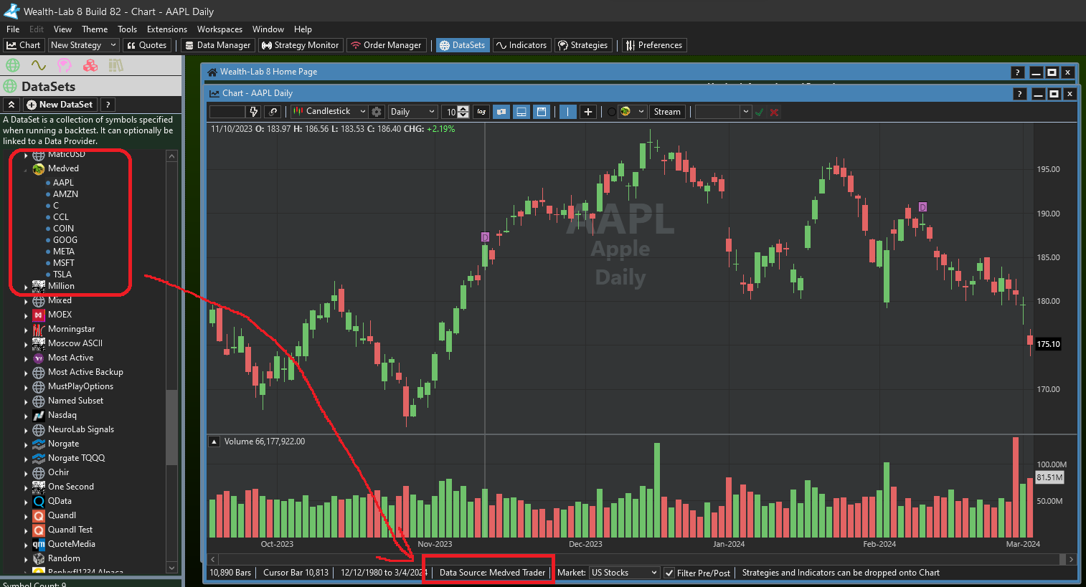The width and height of the screenshot is (1086, 587).
Task: Select the sine-wave Indicators sidebar icon
Action: tap(39, 65)
